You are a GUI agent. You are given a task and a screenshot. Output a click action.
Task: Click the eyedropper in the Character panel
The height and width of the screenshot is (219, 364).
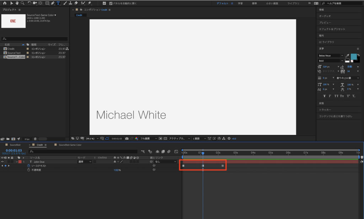[348, 56]
